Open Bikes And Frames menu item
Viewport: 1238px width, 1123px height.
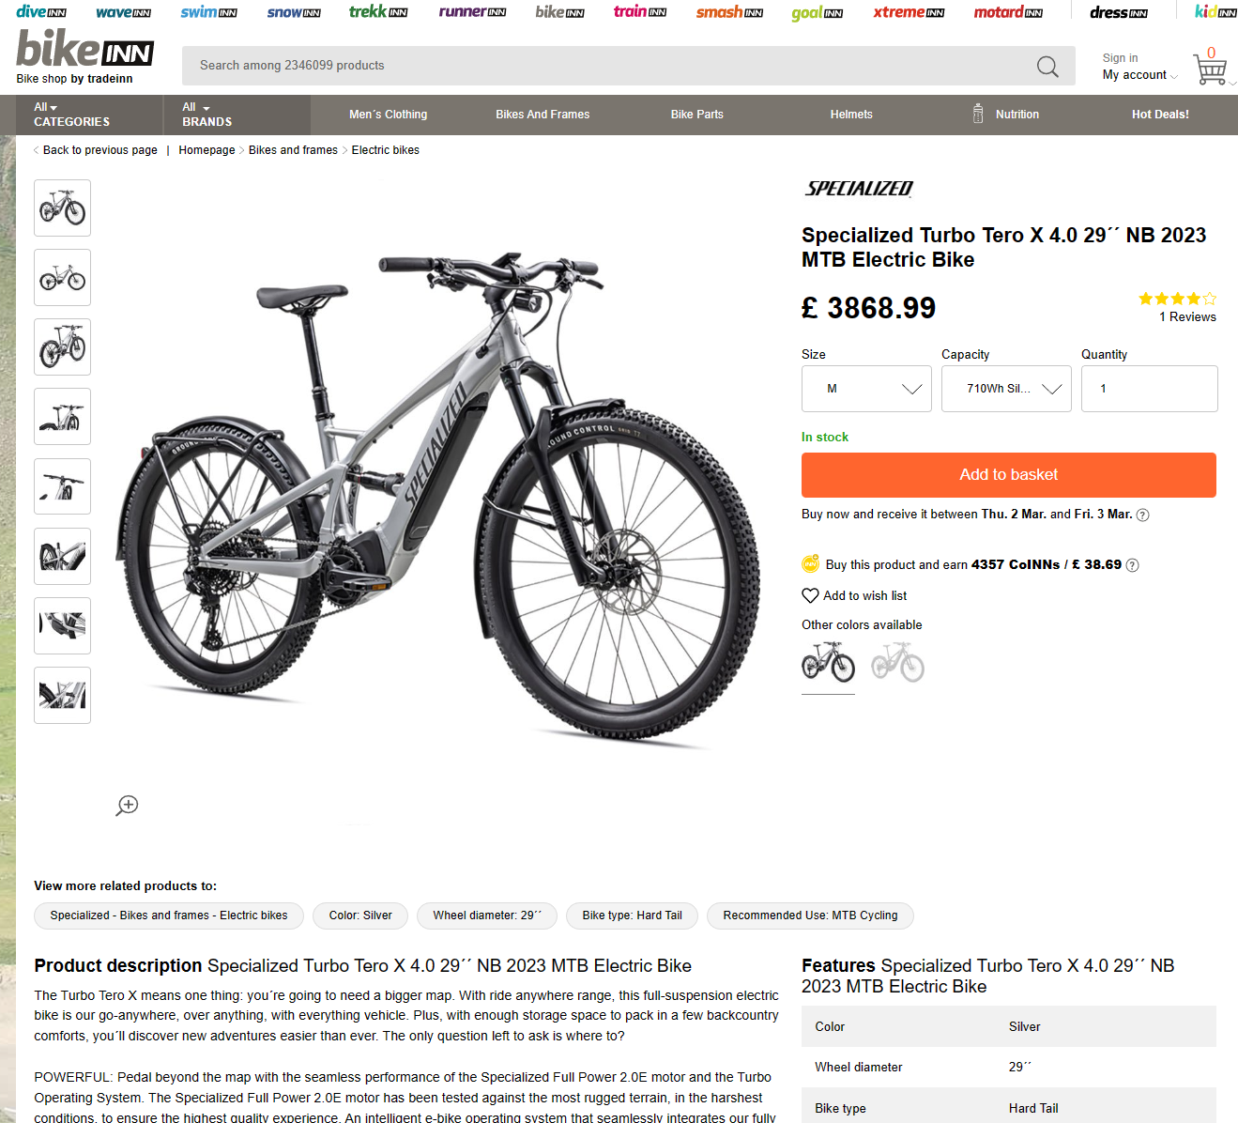[543, 115]
